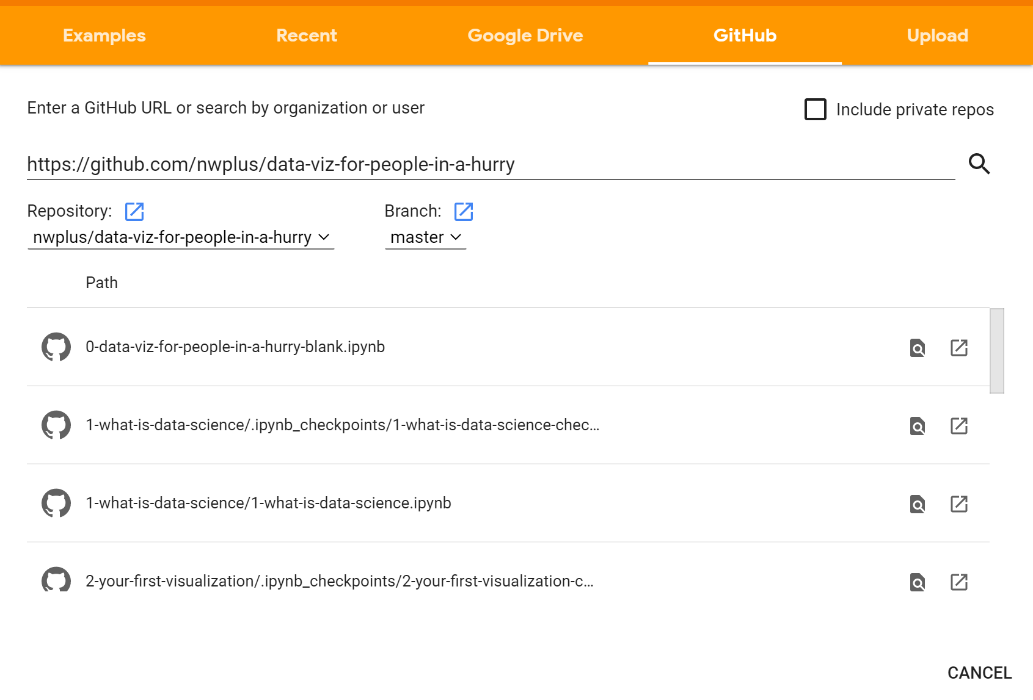Click GitHub logo for 1-what-is-data-science.ipynb row
1033x700 pixels.
coord(56,503)
